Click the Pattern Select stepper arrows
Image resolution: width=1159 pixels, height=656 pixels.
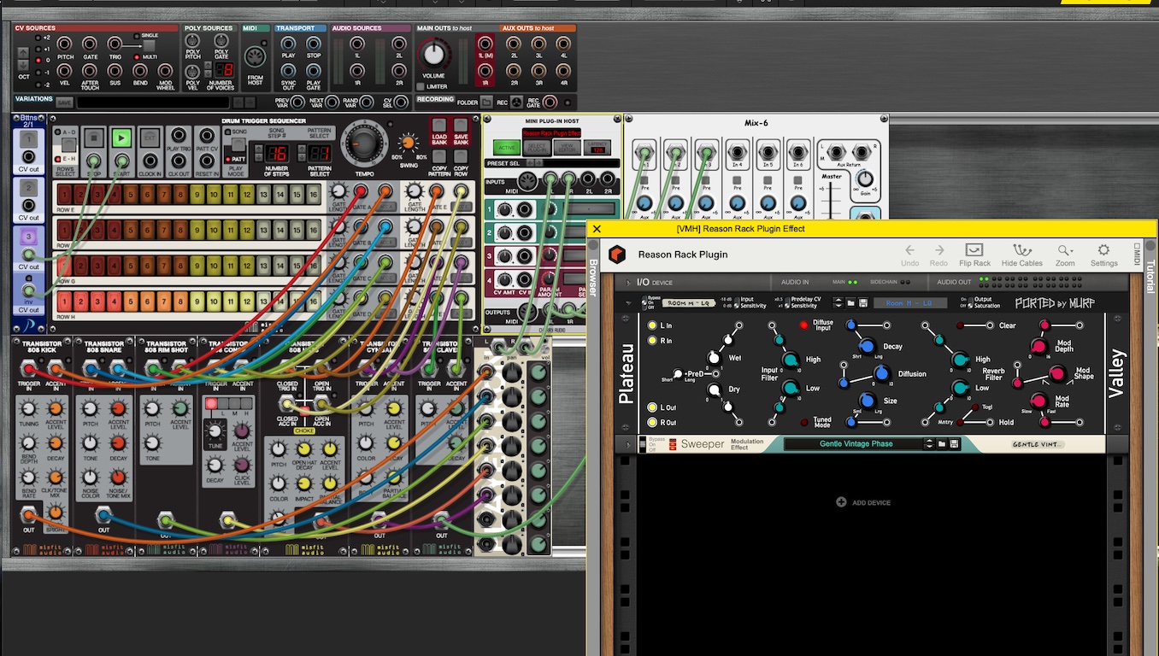tap(302, 154)
